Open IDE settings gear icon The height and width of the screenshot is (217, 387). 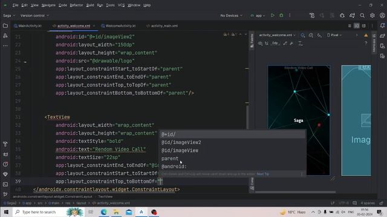click(372, 16)
